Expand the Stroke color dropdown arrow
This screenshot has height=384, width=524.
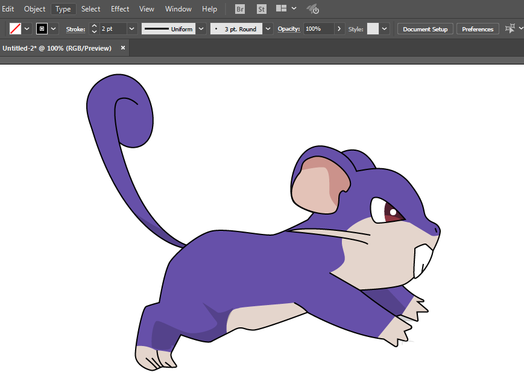click(53, 29)
